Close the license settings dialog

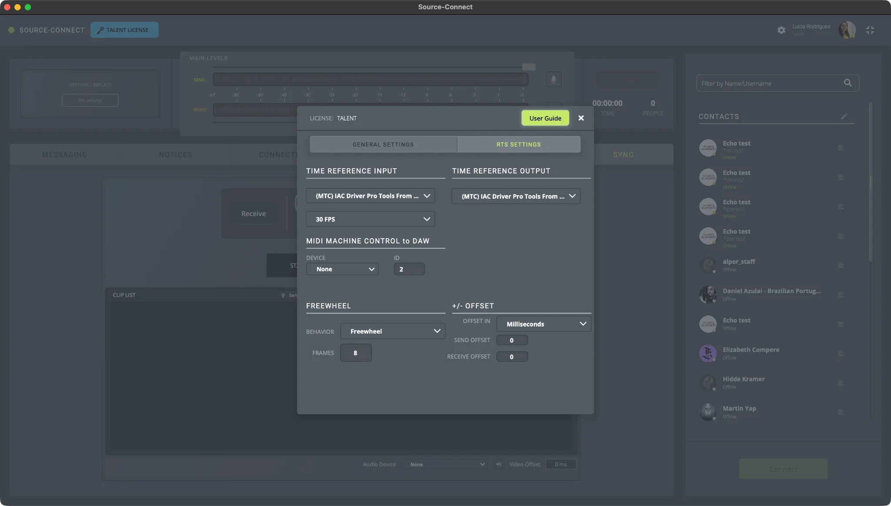tap(581, 118)
